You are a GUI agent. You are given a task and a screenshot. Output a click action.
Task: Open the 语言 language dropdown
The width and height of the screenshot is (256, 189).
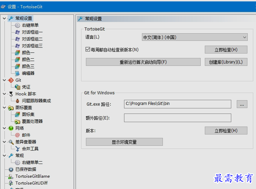pyautogui.click(x=194, y=37)
